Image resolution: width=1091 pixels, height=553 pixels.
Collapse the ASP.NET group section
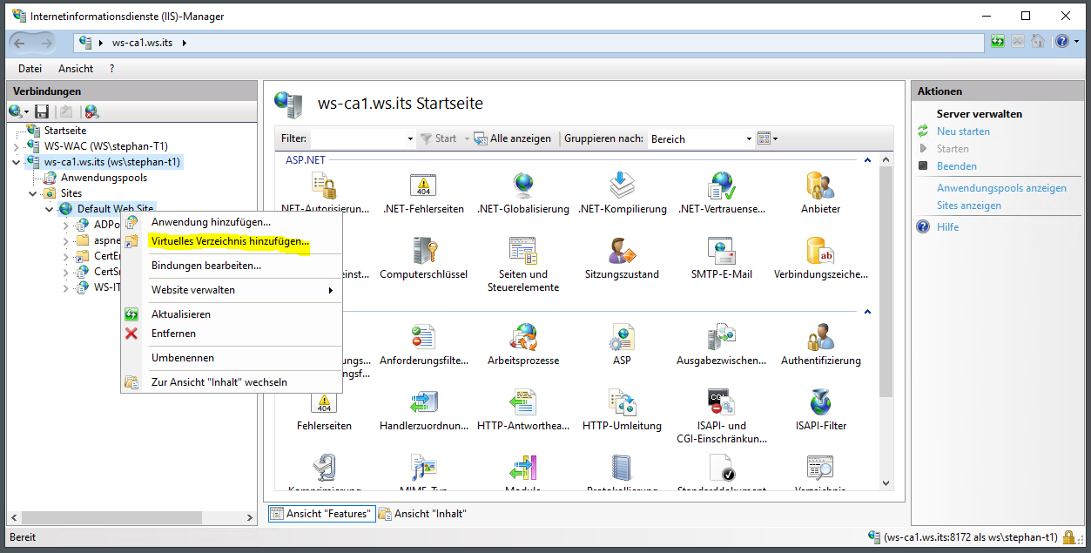click(866, 160)
